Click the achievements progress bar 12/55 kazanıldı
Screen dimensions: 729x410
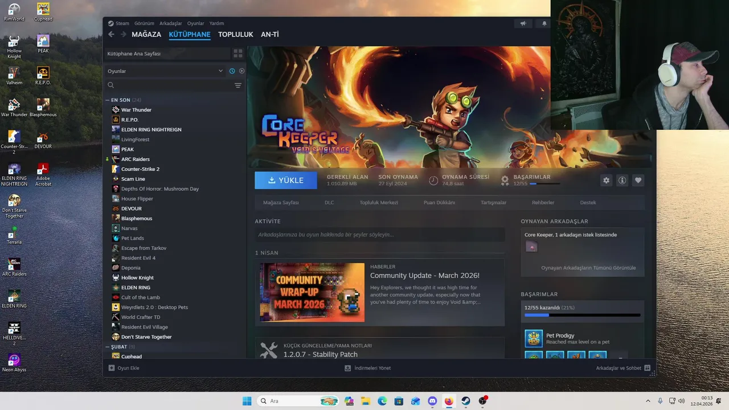pyautogui.click(x=582, y=315)
